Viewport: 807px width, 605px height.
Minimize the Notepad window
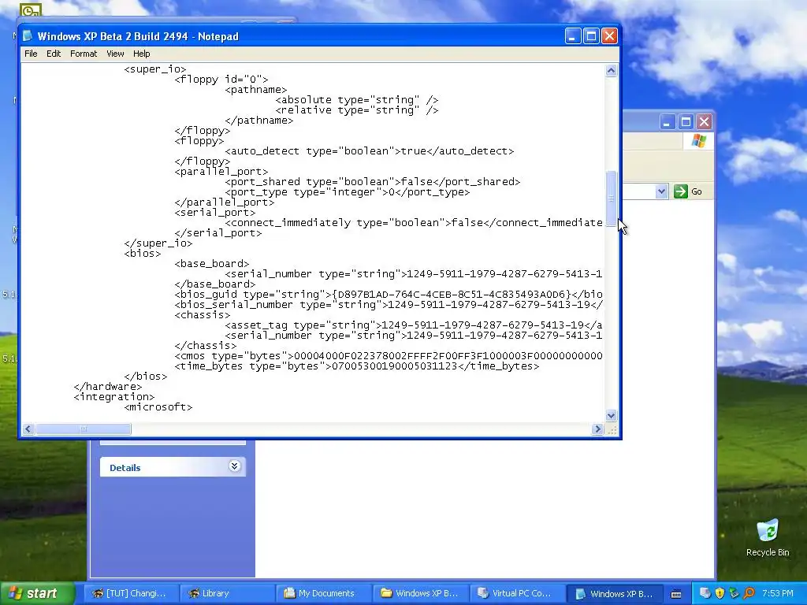pos(573,36)
